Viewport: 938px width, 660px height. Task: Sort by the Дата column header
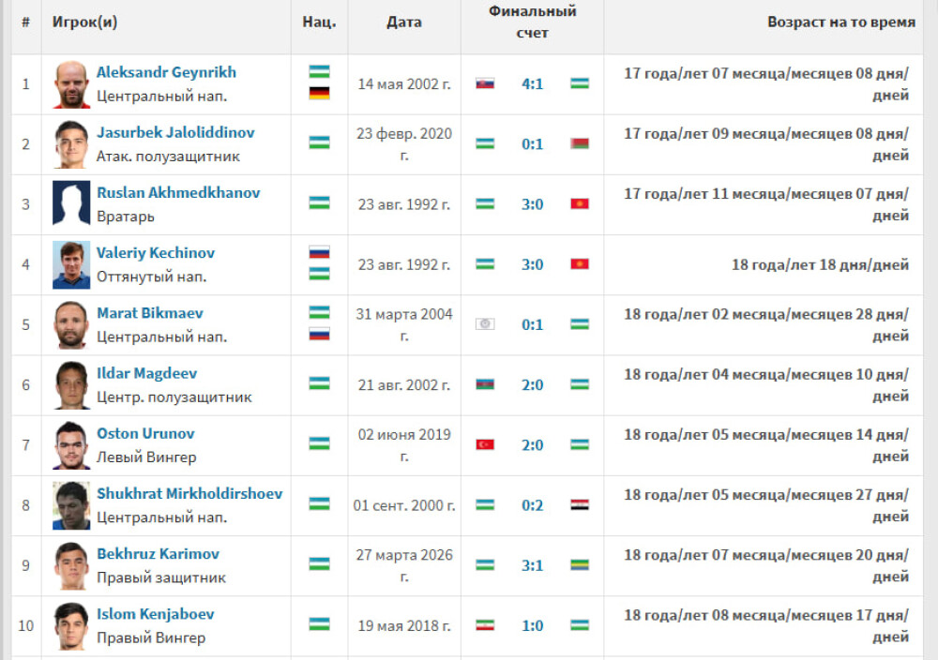[404, 22]
